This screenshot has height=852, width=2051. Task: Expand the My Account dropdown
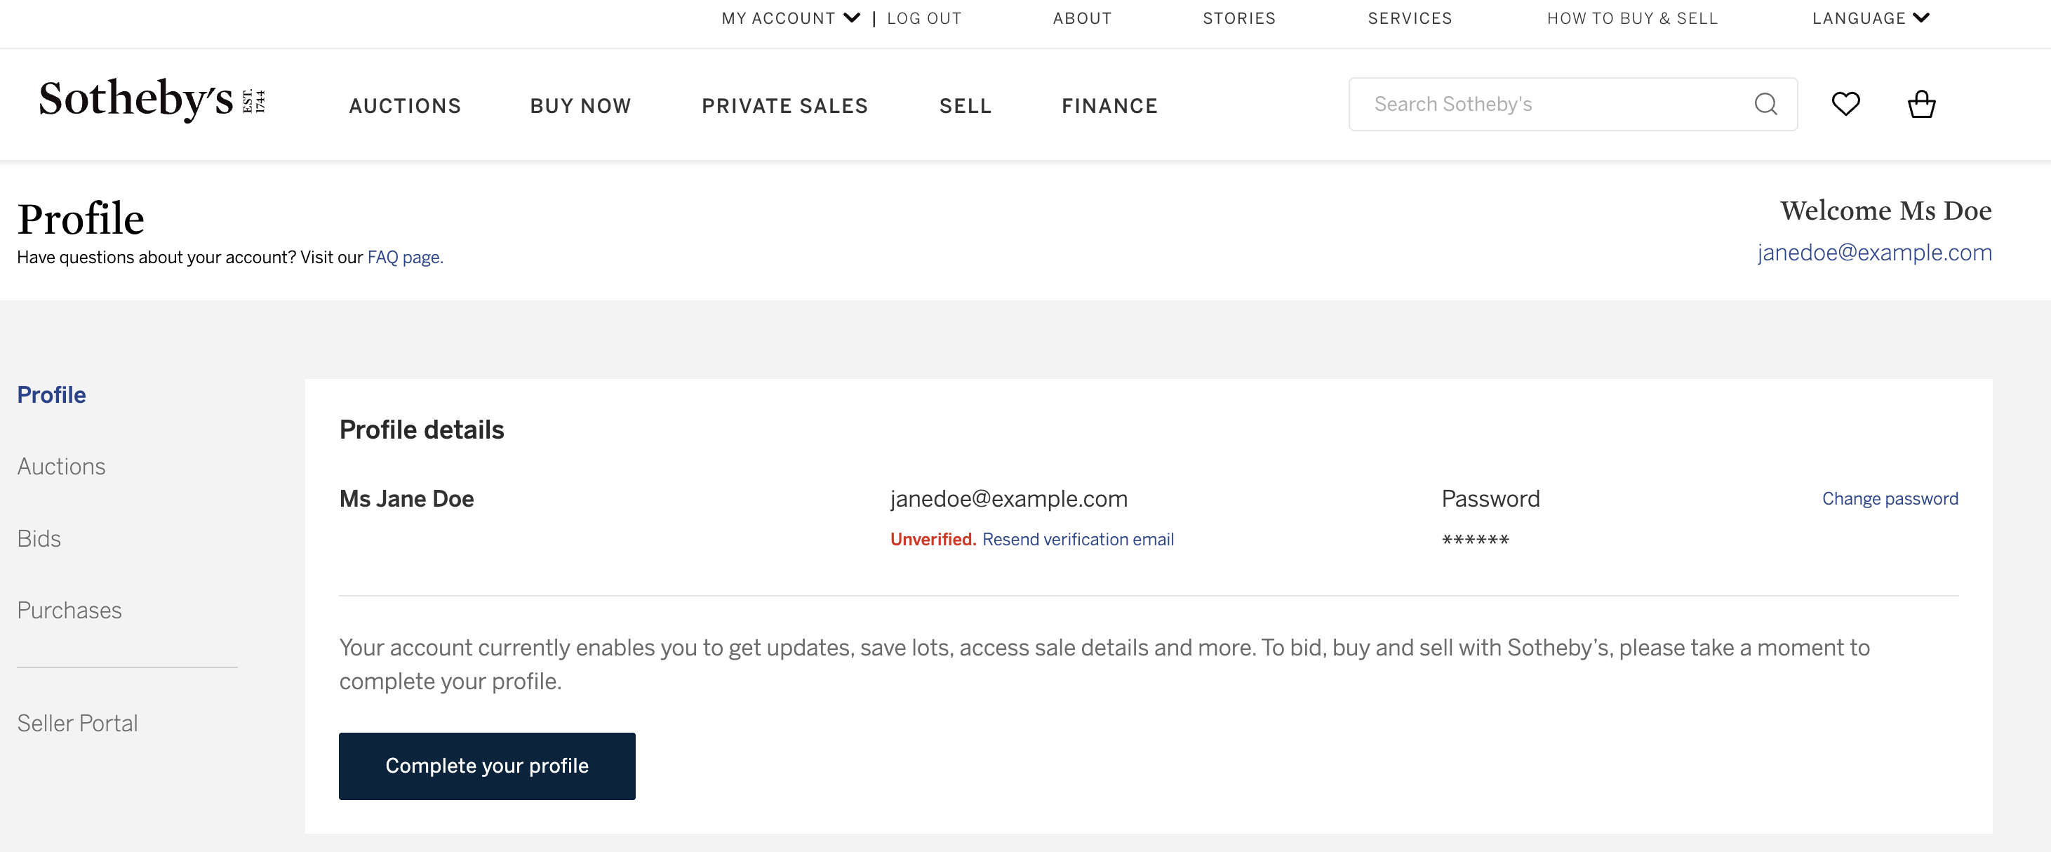click(x=791, y=18)
